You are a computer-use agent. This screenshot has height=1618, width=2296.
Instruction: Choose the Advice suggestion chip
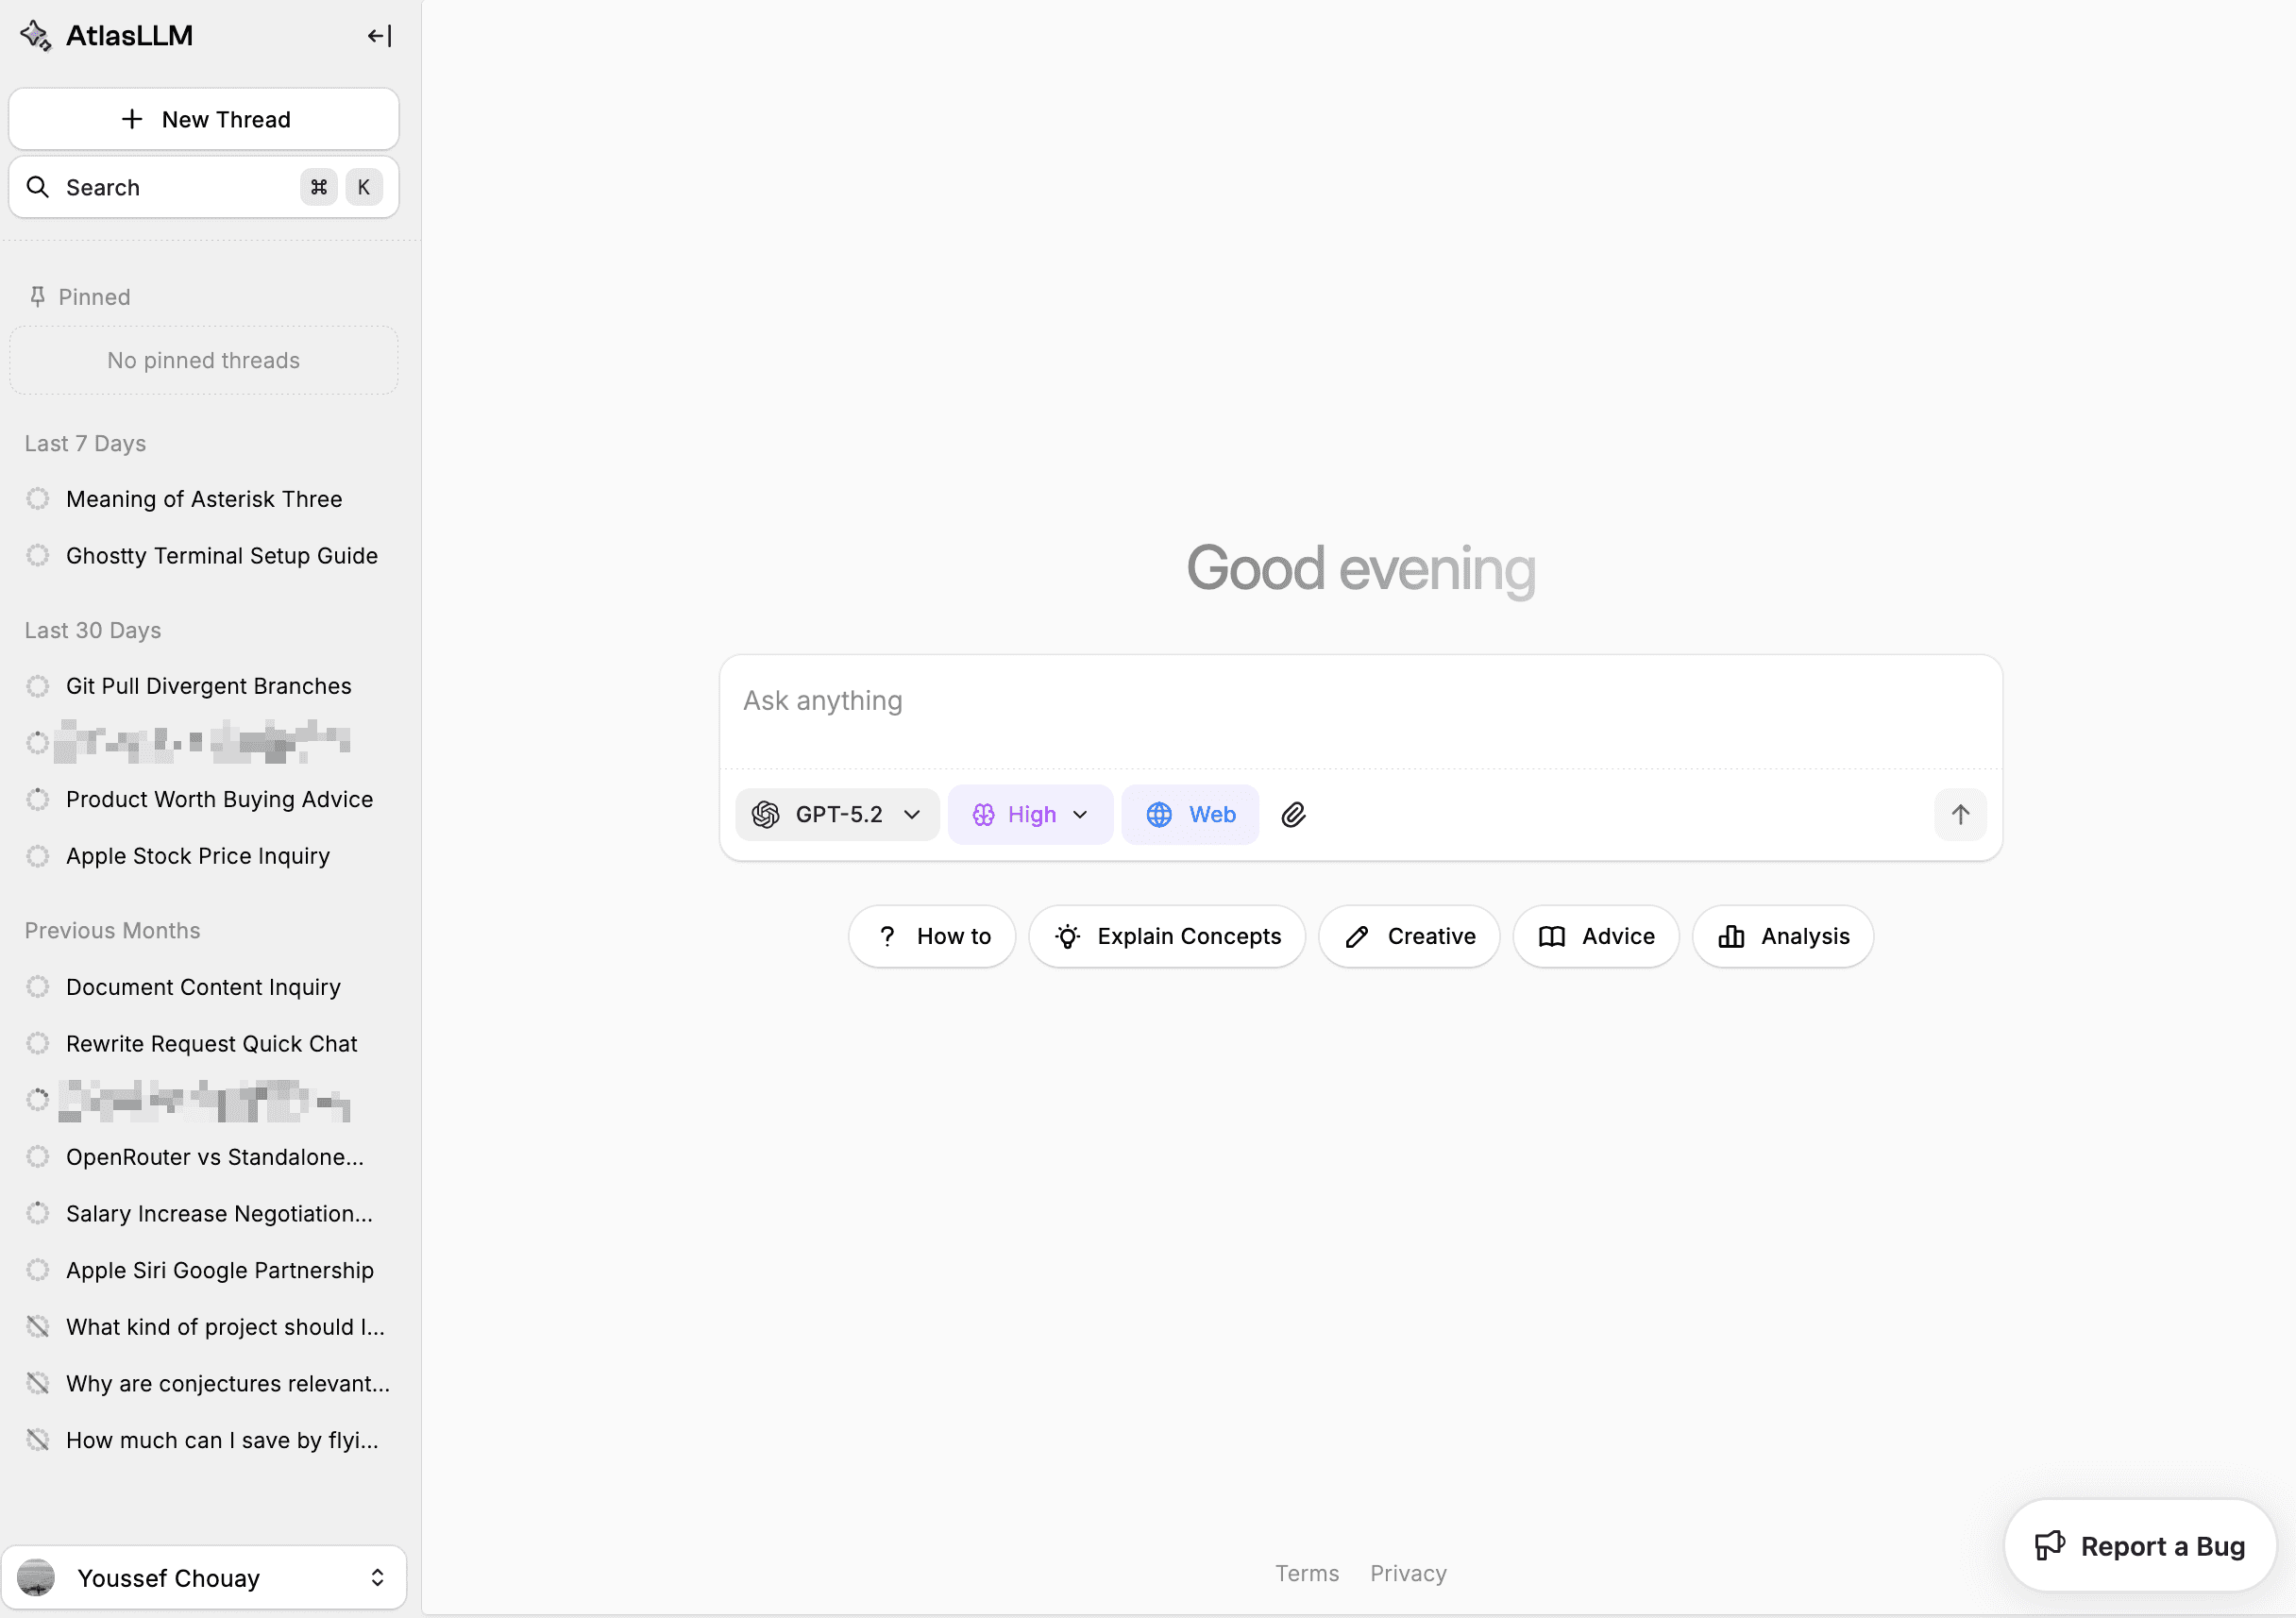(x=1596, y=936)
